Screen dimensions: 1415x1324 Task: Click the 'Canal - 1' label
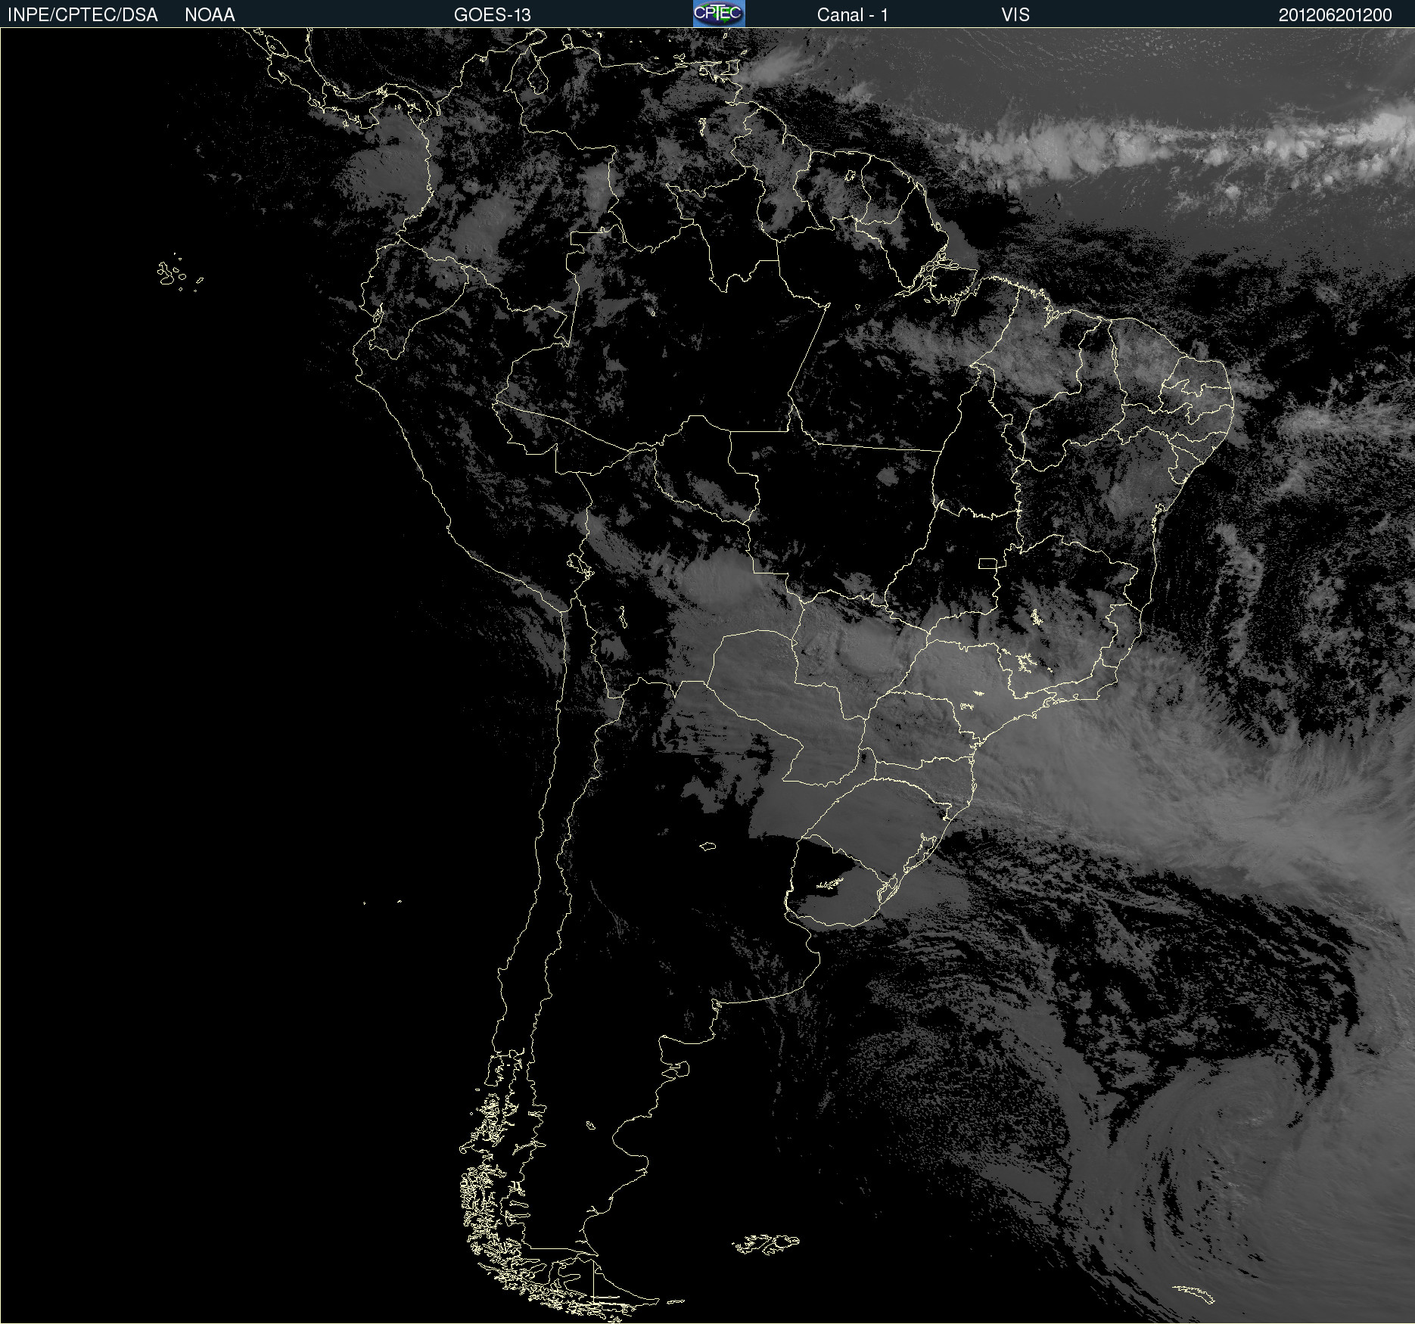(852, 15)
